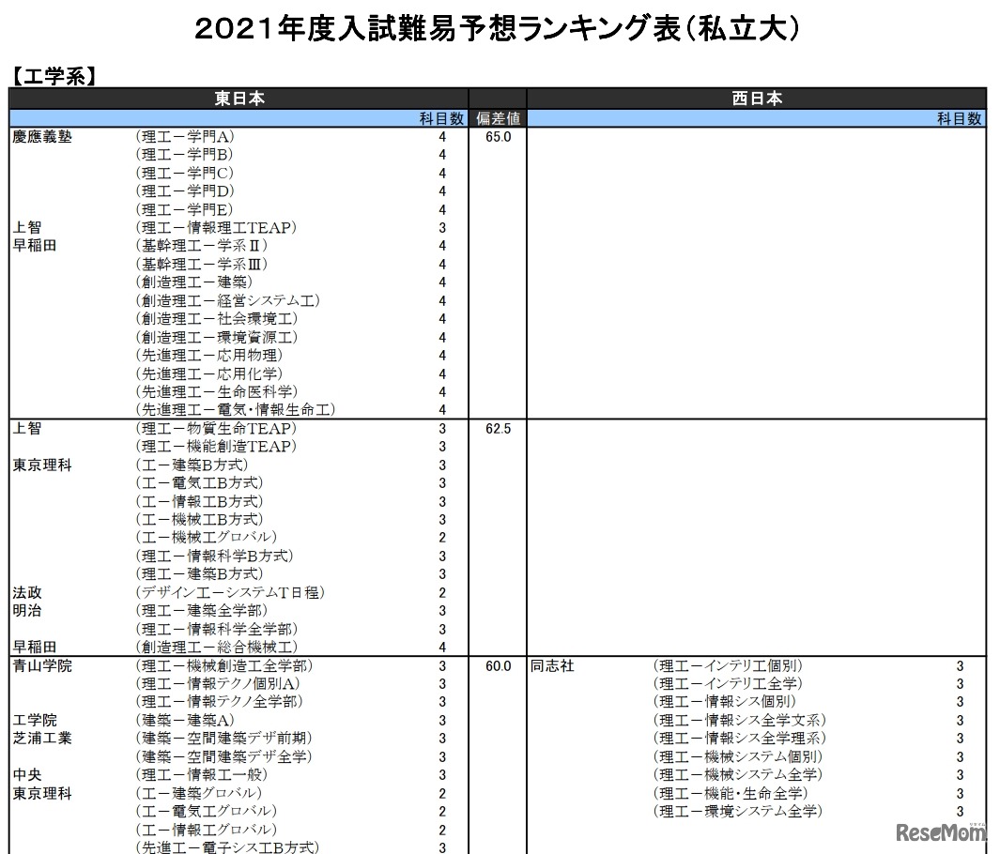Click (創造理工-社会環境工) entry
The height and width of the screenshot is (854, 1000).
click(217, 319)
